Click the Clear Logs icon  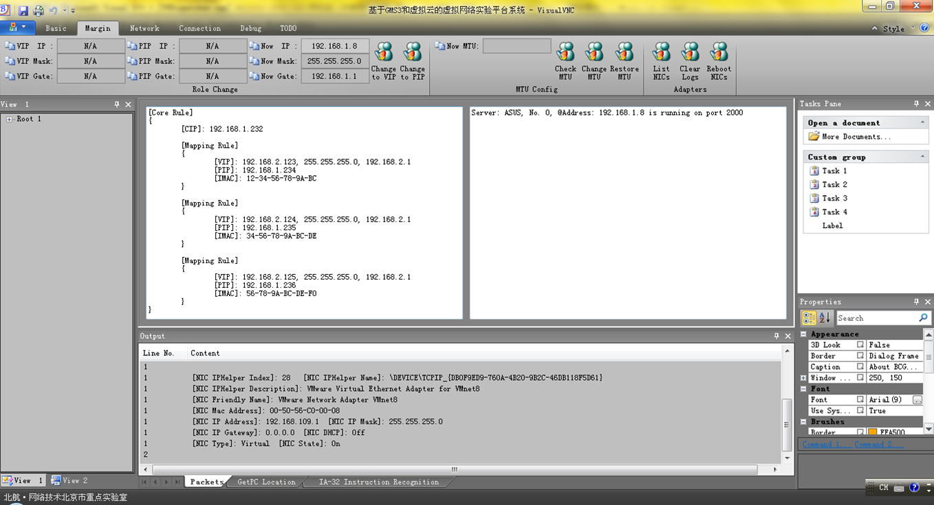[x=690, y=52]
